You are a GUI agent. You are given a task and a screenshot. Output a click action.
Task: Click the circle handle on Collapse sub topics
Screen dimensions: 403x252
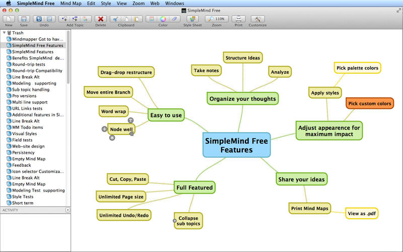174,221
